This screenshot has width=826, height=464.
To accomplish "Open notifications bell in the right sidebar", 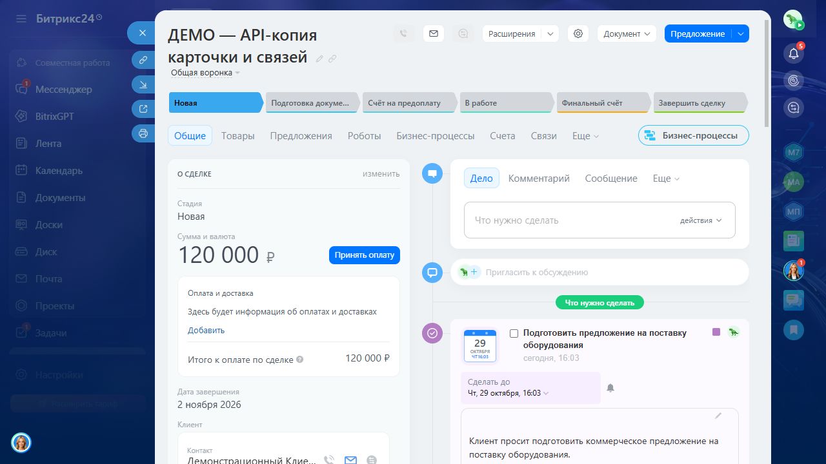I will (x=794, y=53).
